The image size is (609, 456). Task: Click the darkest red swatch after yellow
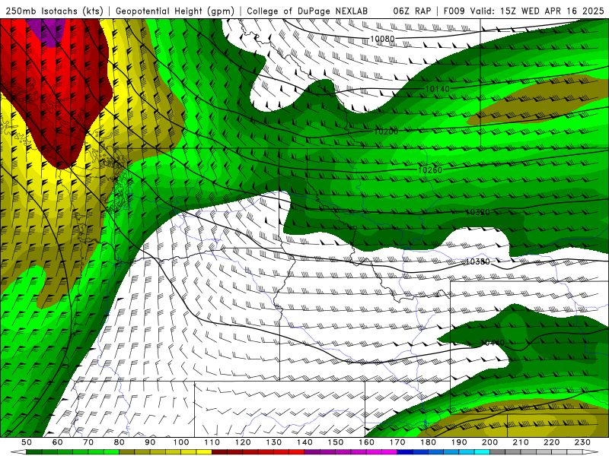[x=219, y=451]
